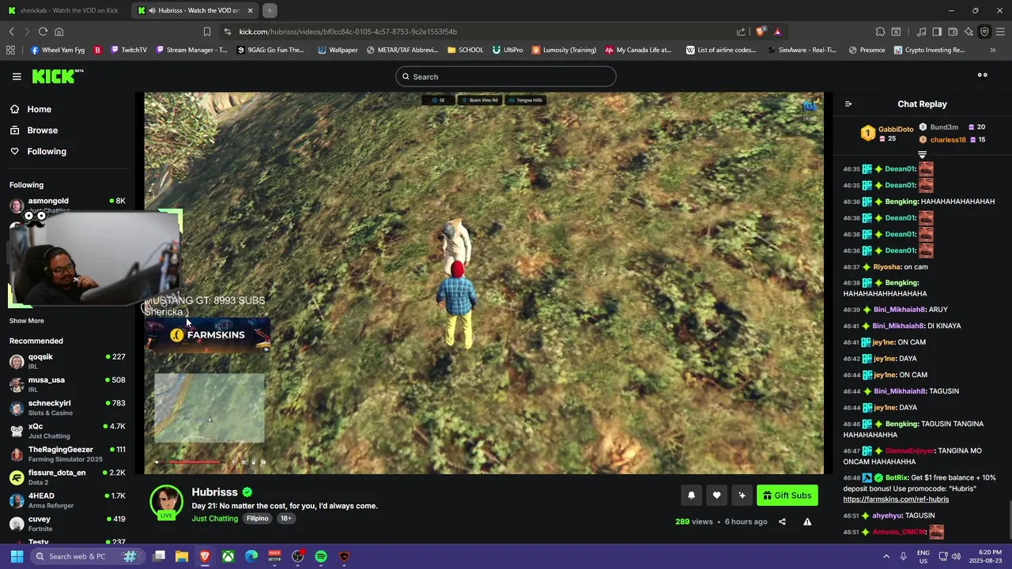The height and width of the screenshot is (569, 1012).
Task: Open the Leo AI sparkle icon
Action: 969,32
